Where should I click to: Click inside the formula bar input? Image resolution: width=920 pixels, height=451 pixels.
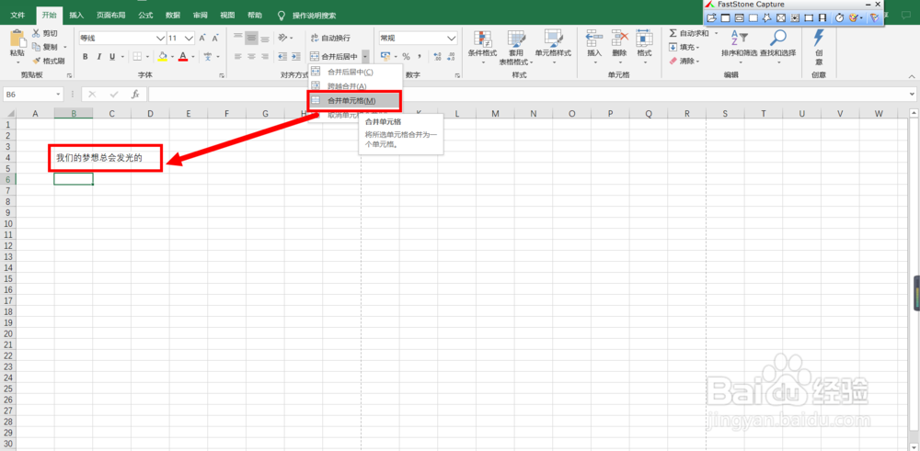tap(528, 94)
